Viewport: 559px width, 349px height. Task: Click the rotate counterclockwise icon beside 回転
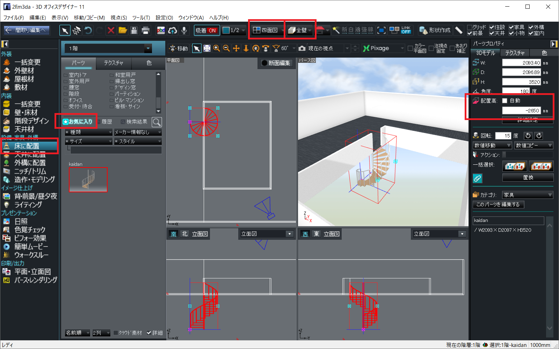528,136
